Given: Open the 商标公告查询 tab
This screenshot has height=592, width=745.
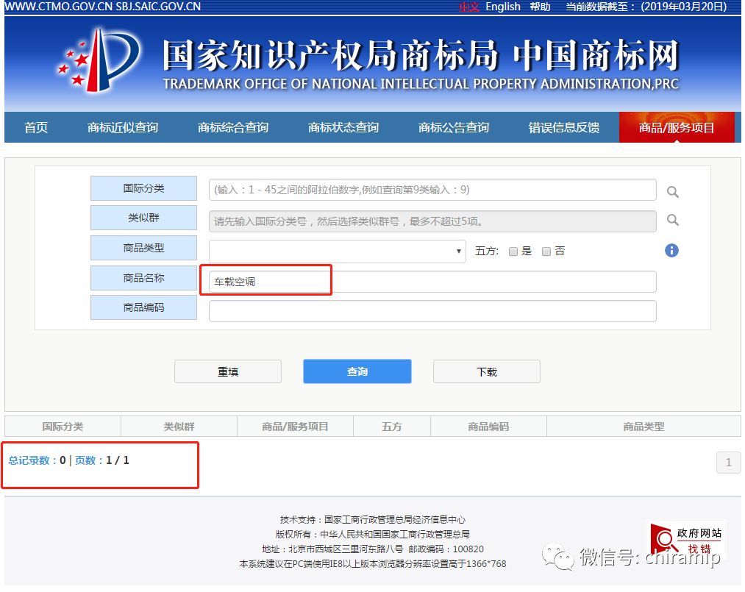Looking at the screenshot, I should coord(453,128).
